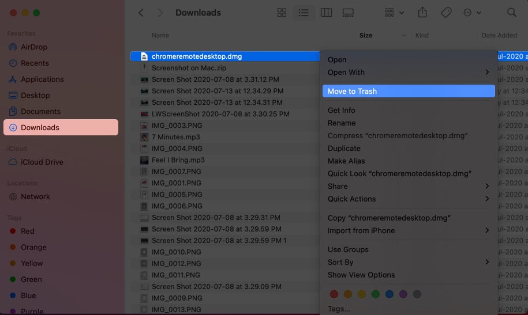Apply blue tag color in context menu
Screen dimensions: 528x315
(x=390, y=294)
